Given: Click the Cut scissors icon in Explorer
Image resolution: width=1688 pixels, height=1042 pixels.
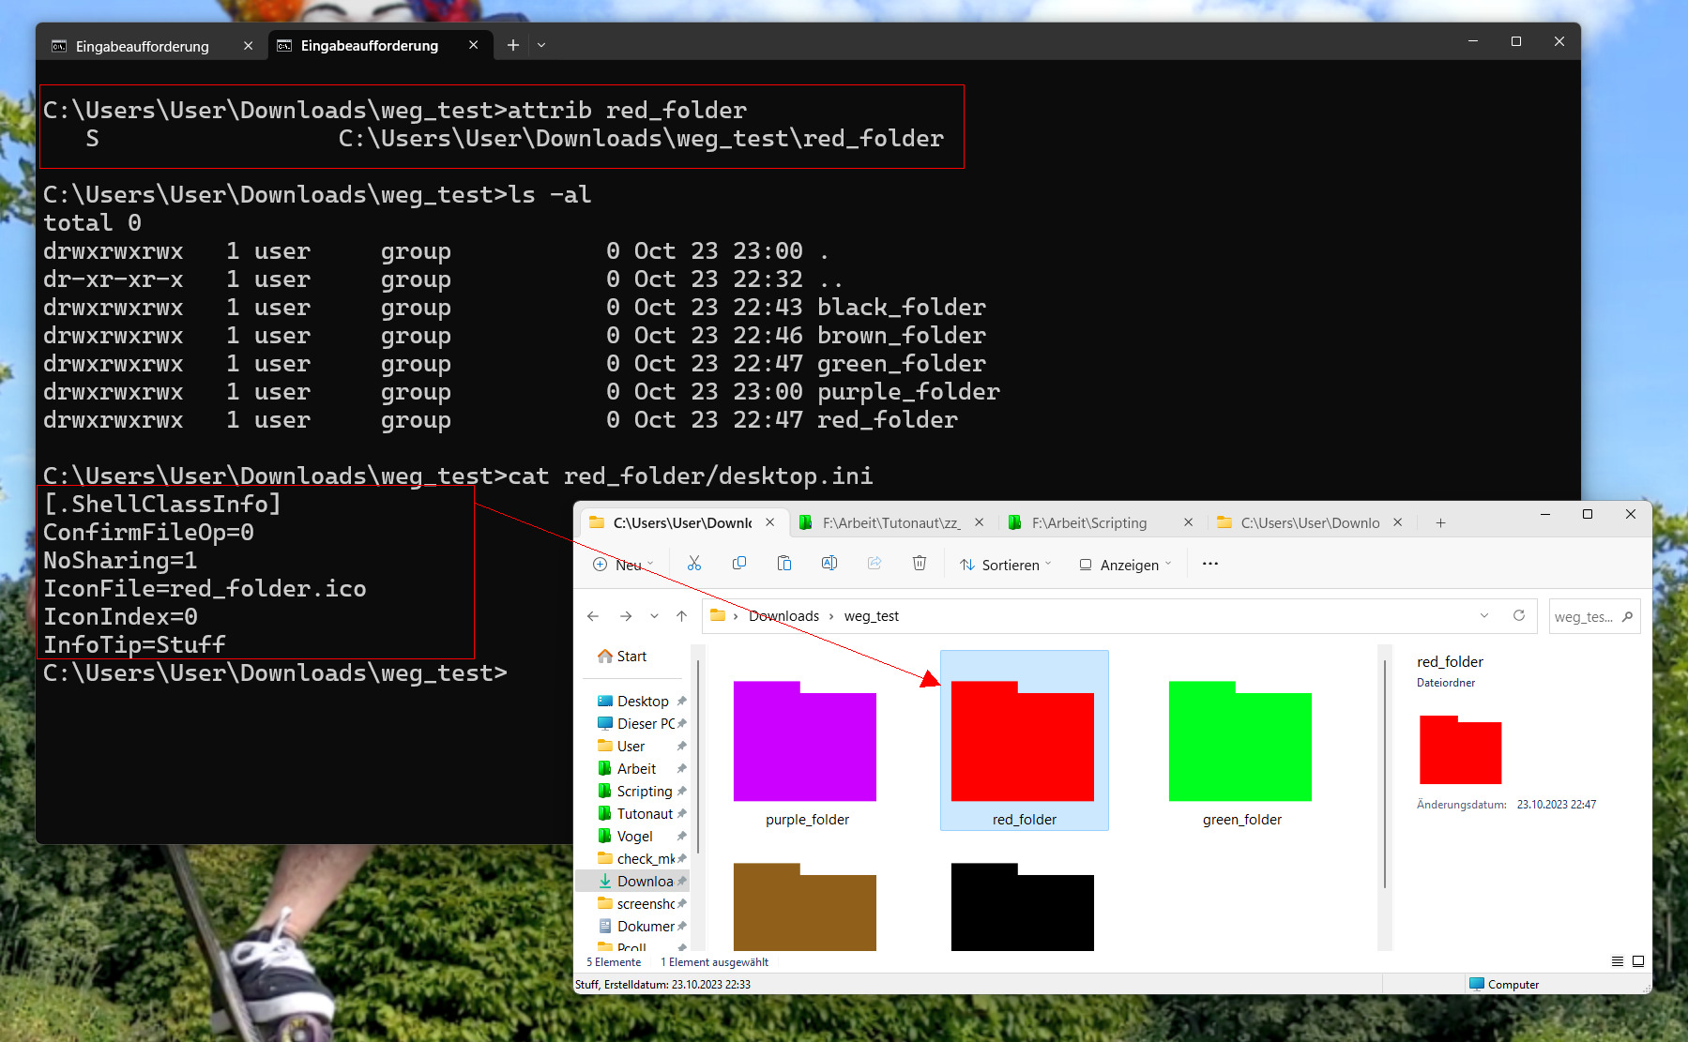Looking at the screenshot, I should [x=694, y=564].
